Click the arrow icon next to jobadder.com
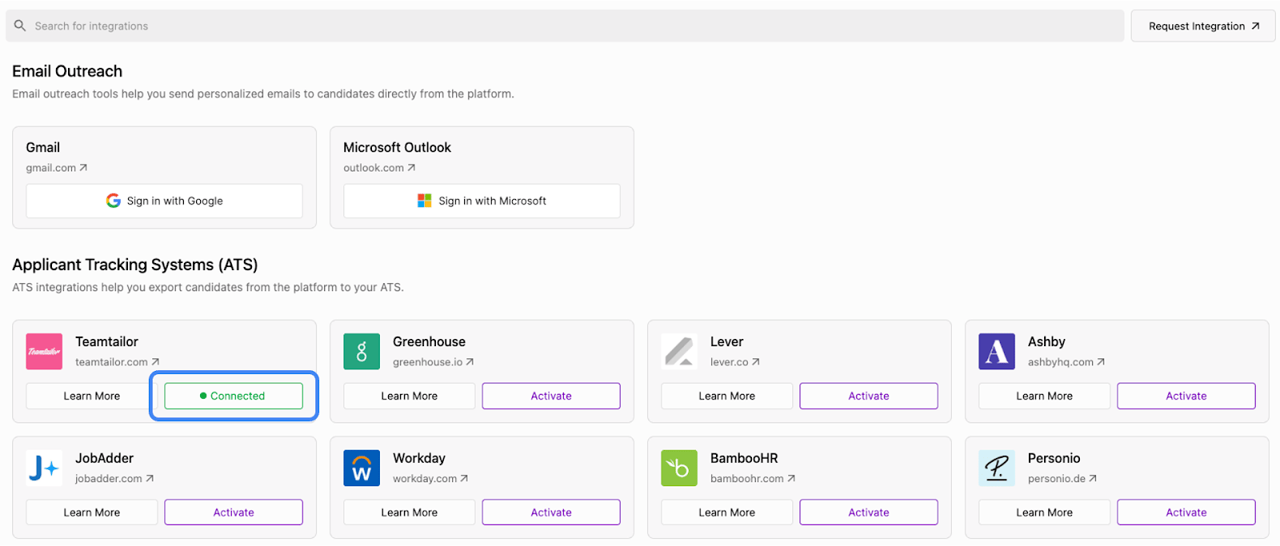The width and height of the screenshot is (1280, 546). tap(150, 479)
